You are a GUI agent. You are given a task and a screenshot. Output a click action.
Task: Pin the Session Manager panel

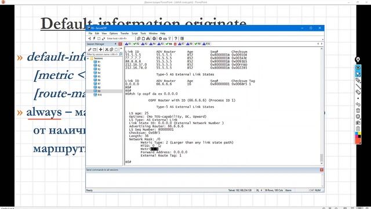click(x=115, y=44)
